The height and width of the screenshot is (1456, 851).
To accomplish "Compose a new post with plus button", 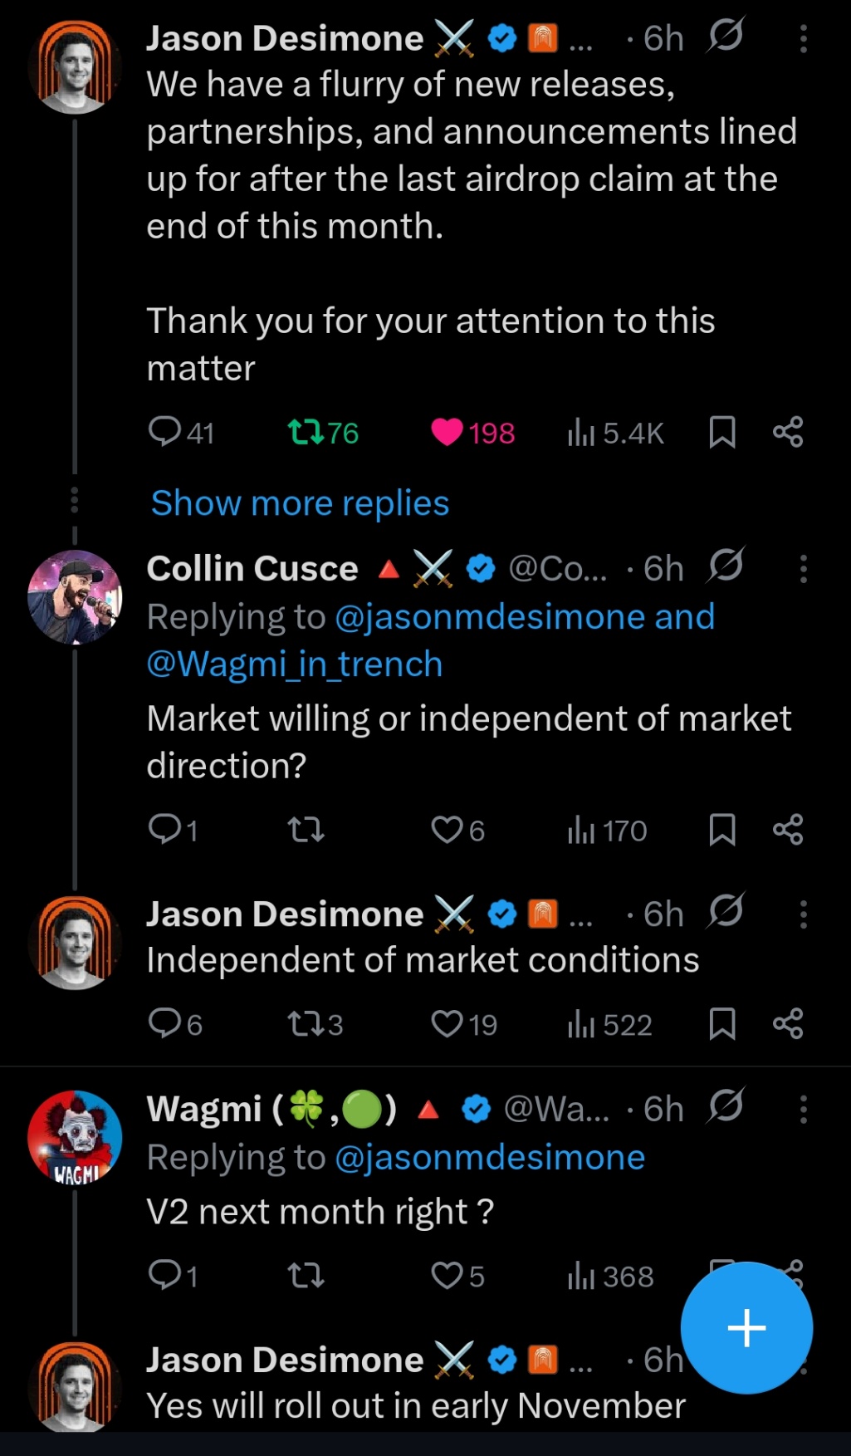I will tap(746, 1327).
